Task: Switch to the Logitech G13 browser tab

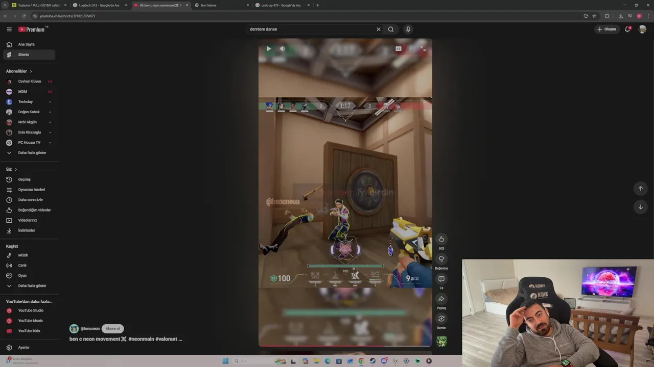Action: (x=99, y=5)
